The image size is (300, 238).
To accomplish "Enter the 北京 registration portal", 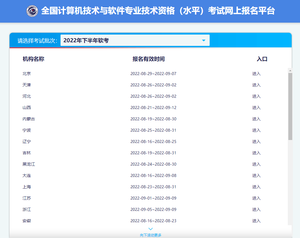I will coord(256,74).
